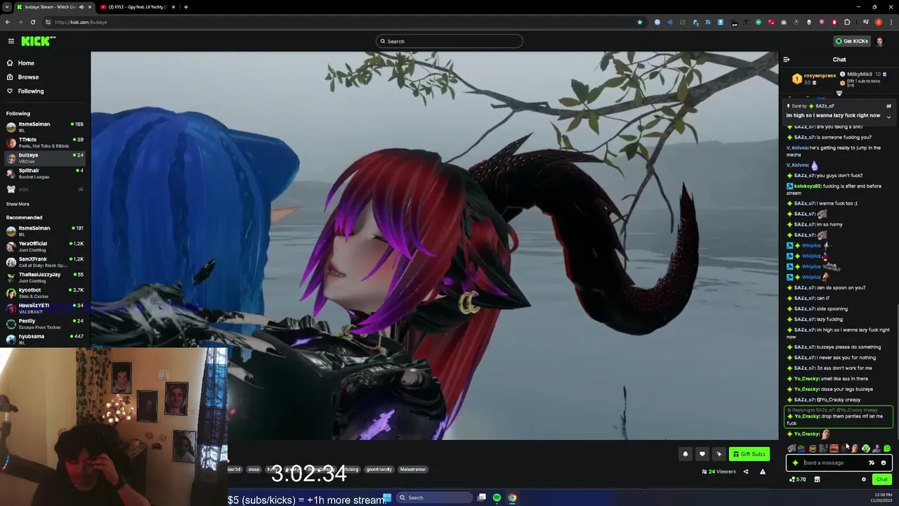Screen dimensions: 899x506
Task: Click the 570 channel points icon
Action: 798,479
